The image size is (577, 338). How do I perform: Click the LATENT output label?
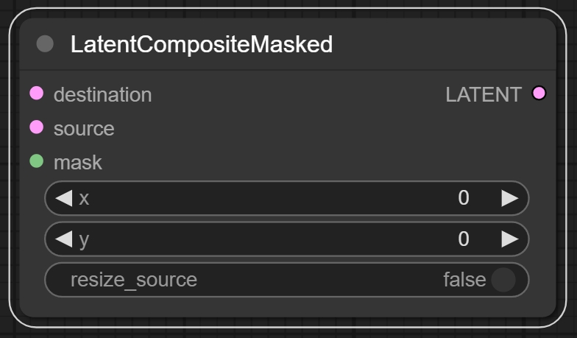click(484, 94)
